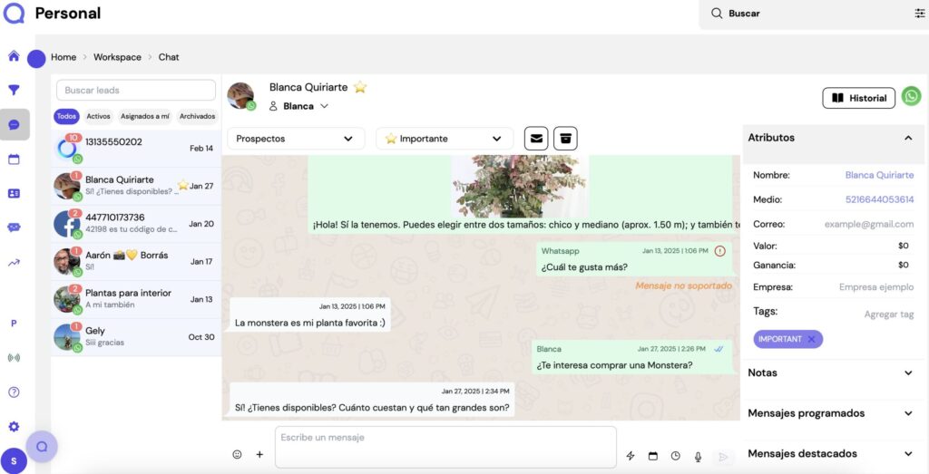The image size is (929, 474).
Task: Open the Blanca assignee dropdown
Action: point(298,106)
